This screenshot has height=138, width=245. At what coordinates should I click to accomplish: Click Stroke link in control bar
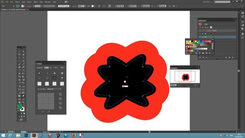coord(29,6)
